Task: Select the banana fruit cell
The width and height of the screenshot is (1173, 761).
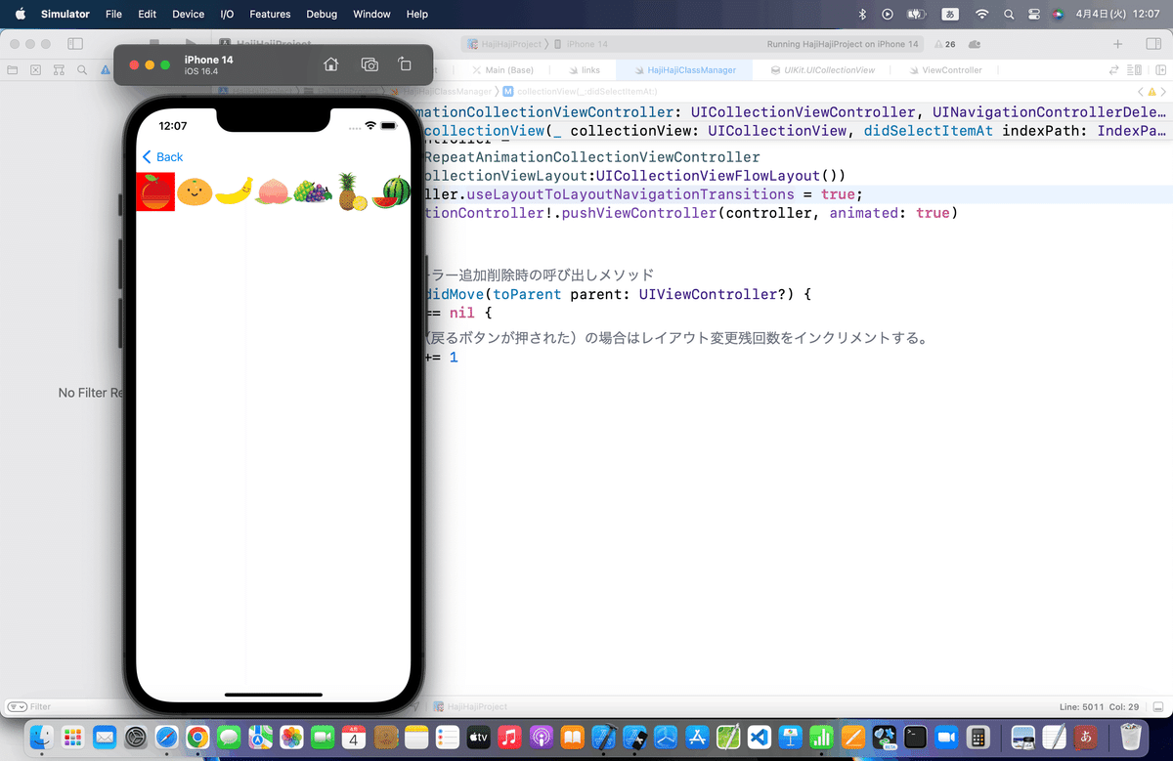Action: pos(234,191)
